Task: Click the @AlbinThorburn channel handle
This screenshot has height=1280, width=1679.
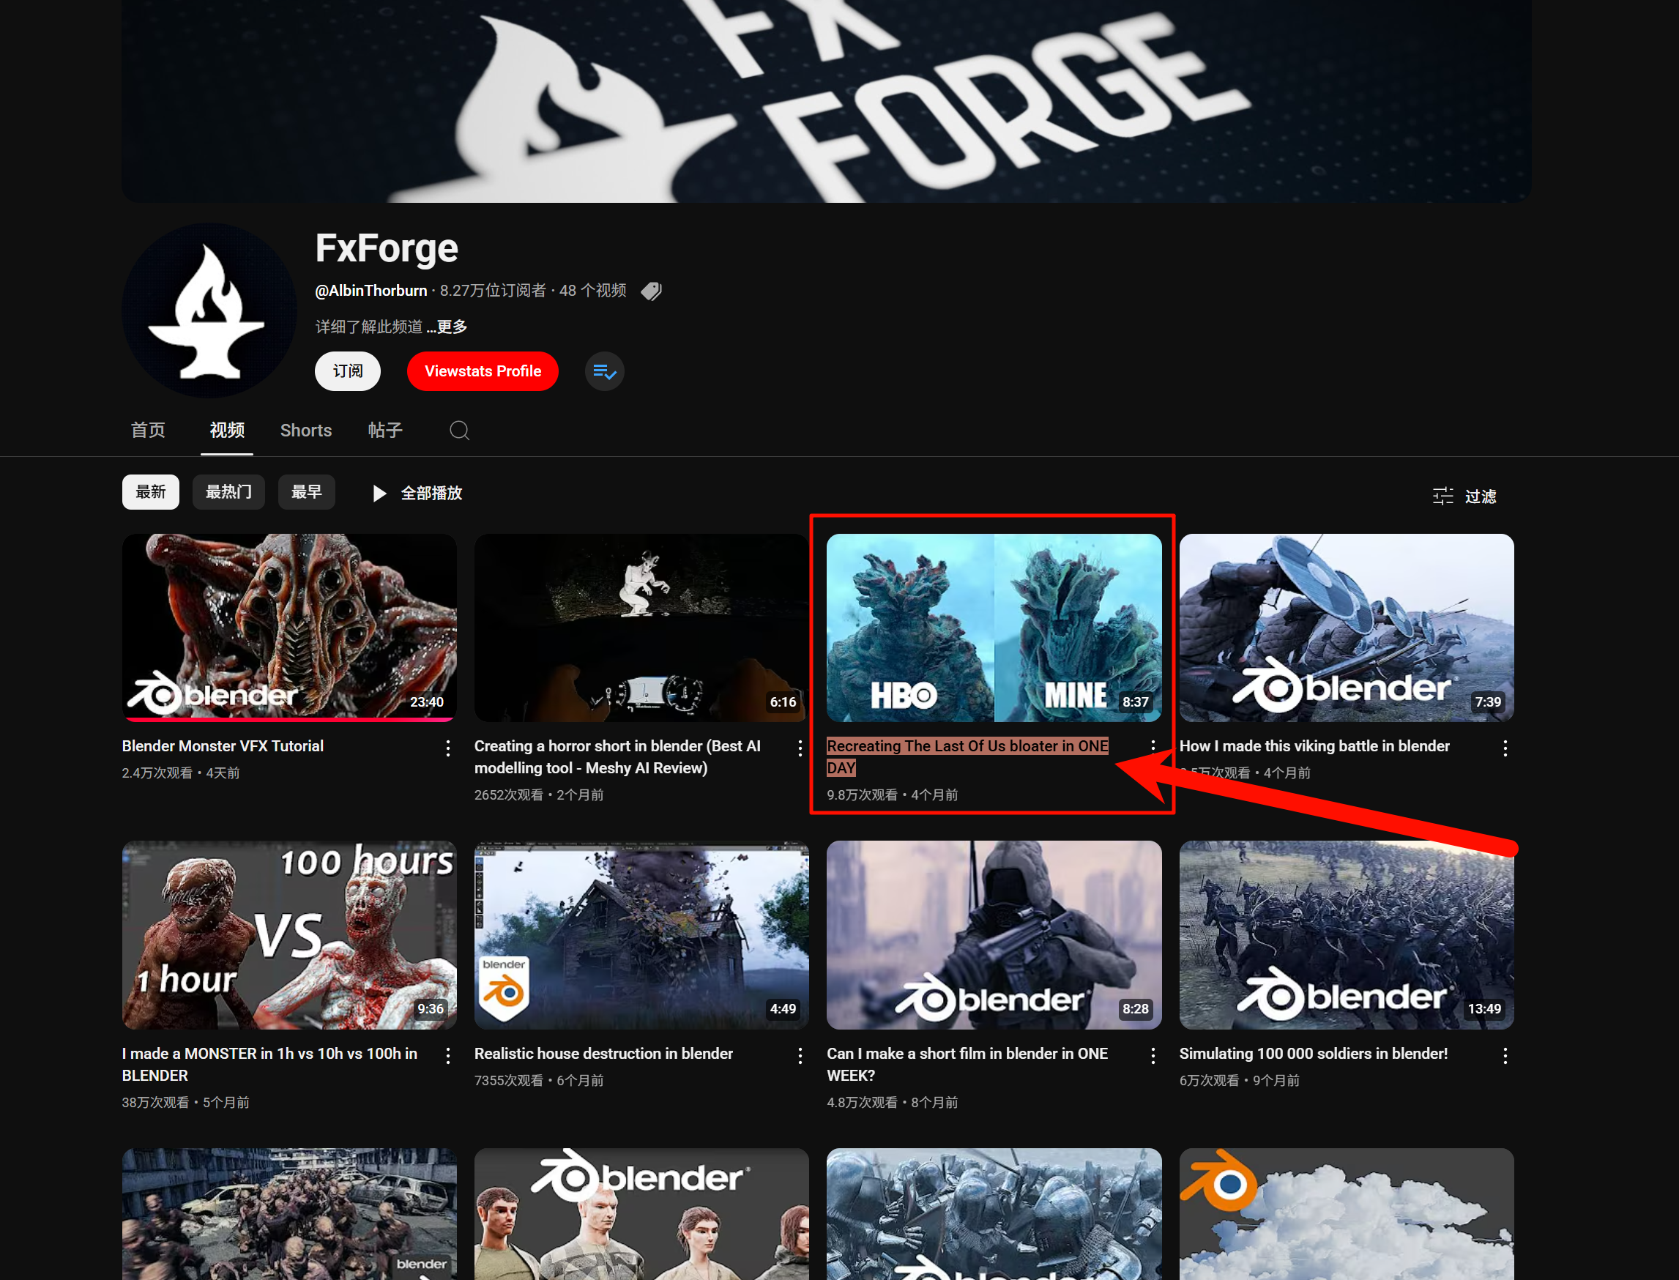Action: (371, 290)
